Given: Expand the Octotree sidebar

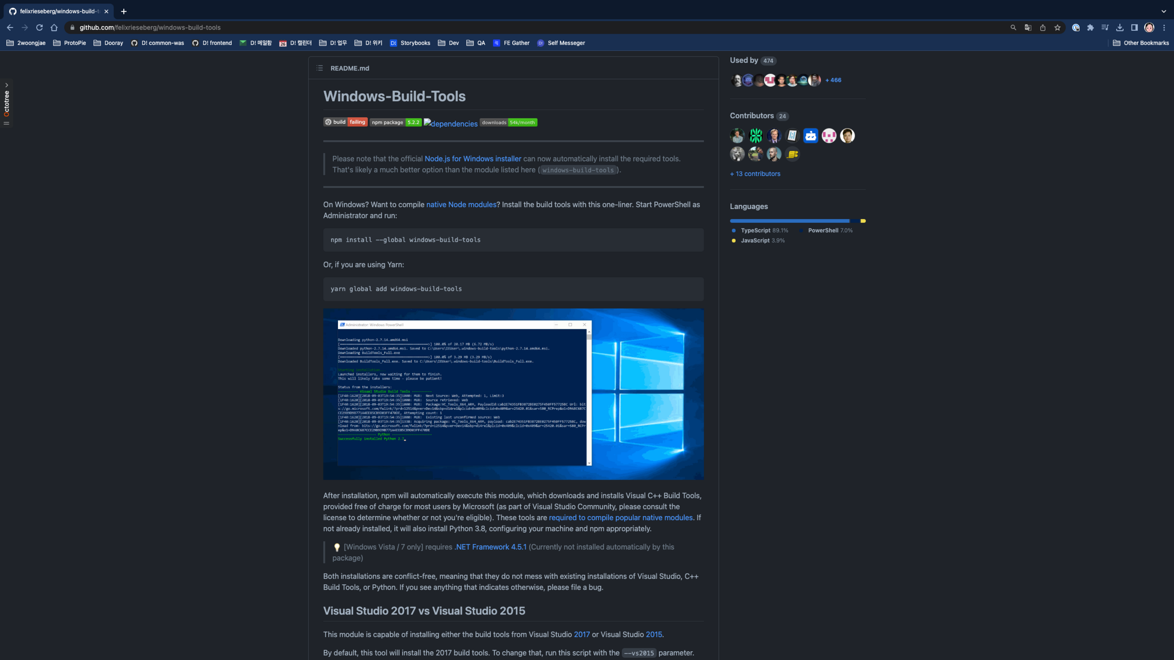Looking at the screenshot, I should click(x=6, y=85).
